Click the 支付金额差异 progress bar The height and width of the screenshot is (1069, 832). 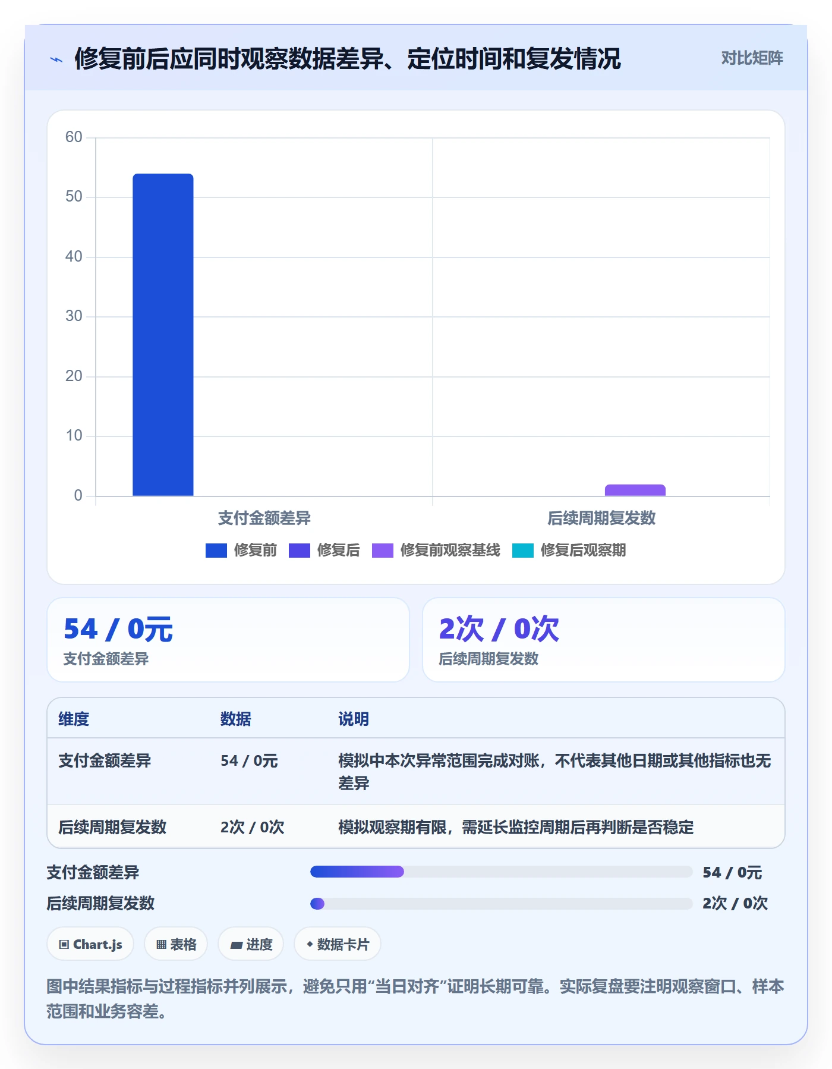pos(501,872)
